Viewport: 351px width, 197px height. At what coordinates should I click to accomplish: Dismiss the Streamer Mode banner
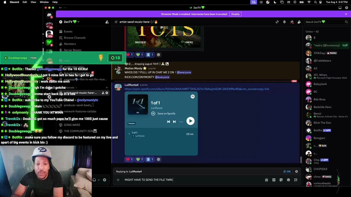tap(346, 14)
